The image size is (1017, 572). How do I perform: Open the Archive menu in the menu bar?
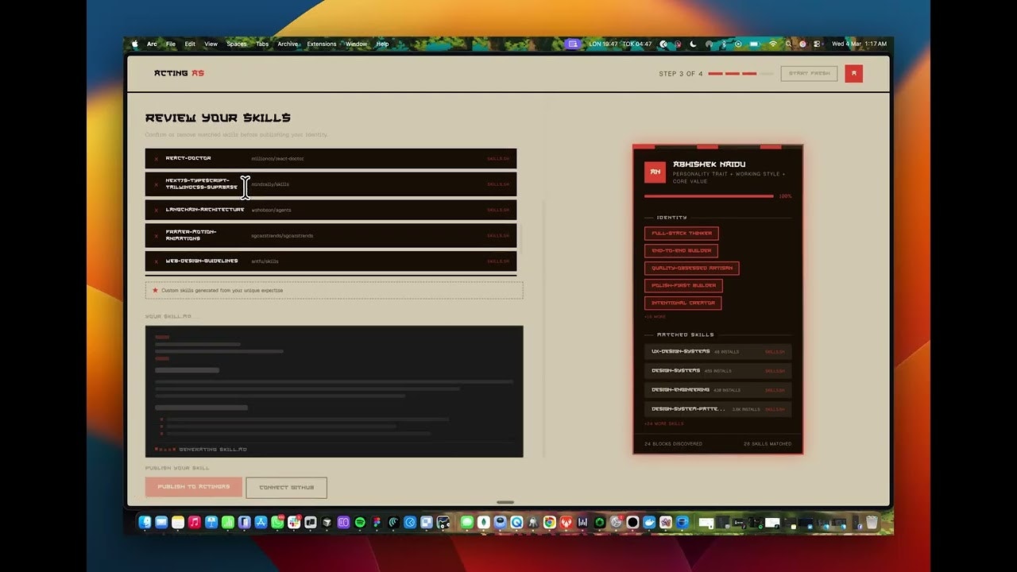287,44
